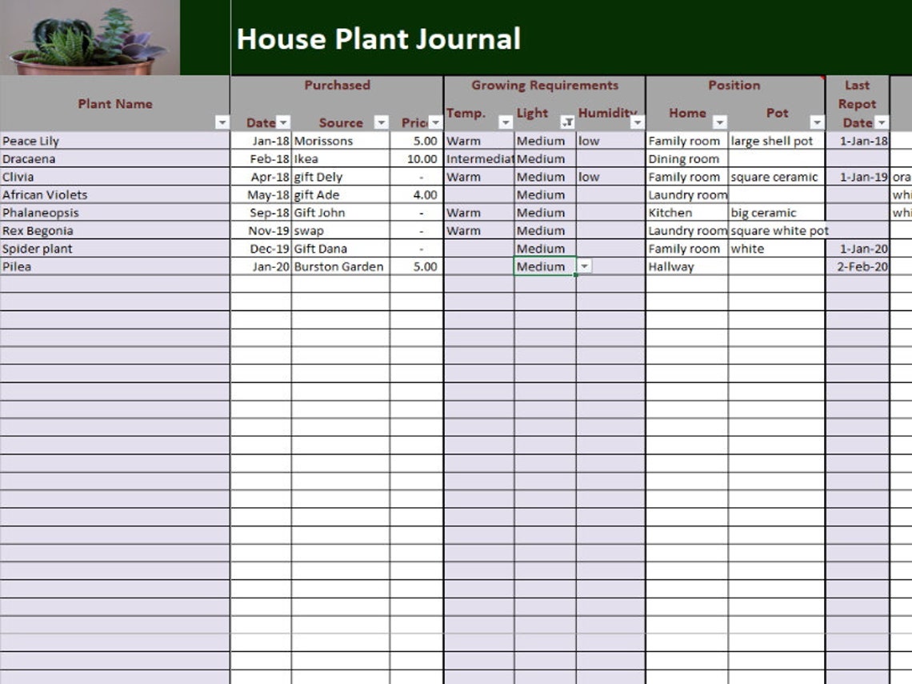Click the succulent plants photo
The height and width of the screenshot is (684, 912).
click(88, 36)
